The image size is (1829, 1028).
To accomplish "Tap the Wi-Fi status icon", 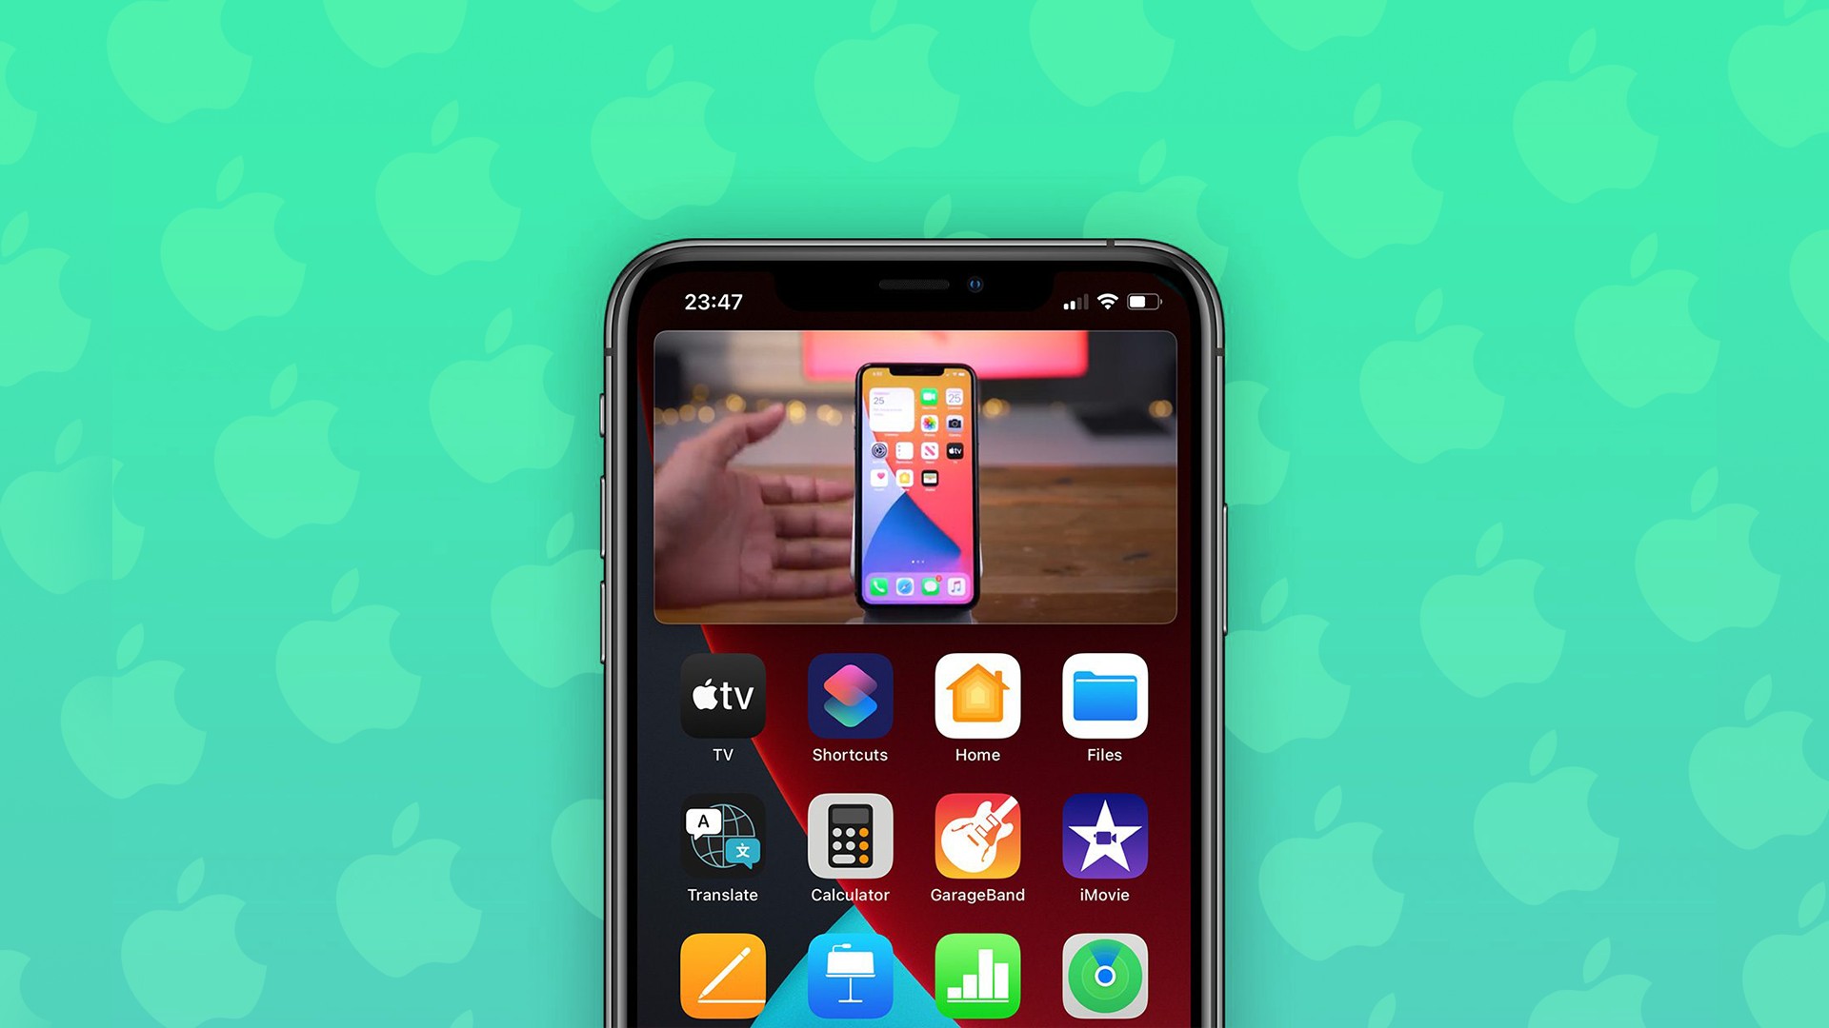I will coord(1109,301).
